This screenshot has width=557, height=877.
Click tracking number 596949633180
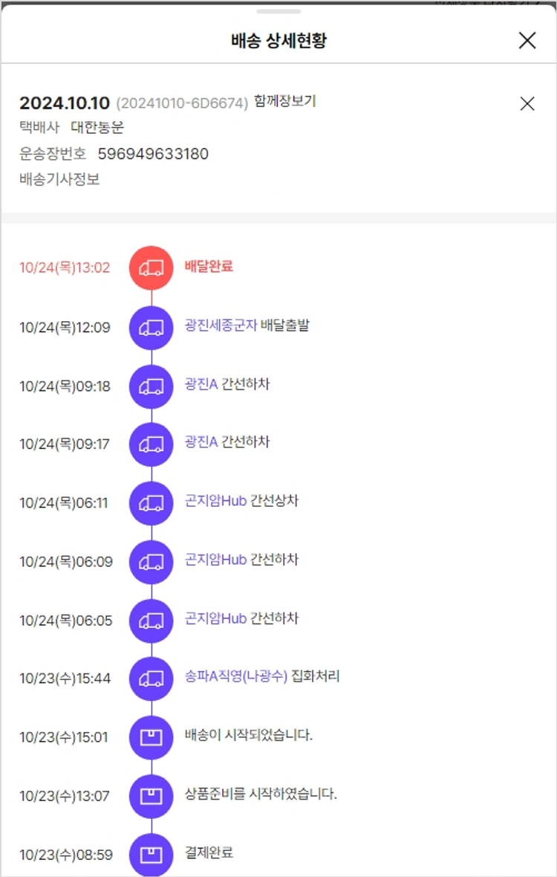click(x=153, y=154)
